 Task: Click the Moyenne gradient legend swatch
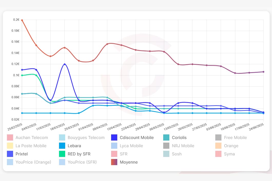[x=114, y=162]
